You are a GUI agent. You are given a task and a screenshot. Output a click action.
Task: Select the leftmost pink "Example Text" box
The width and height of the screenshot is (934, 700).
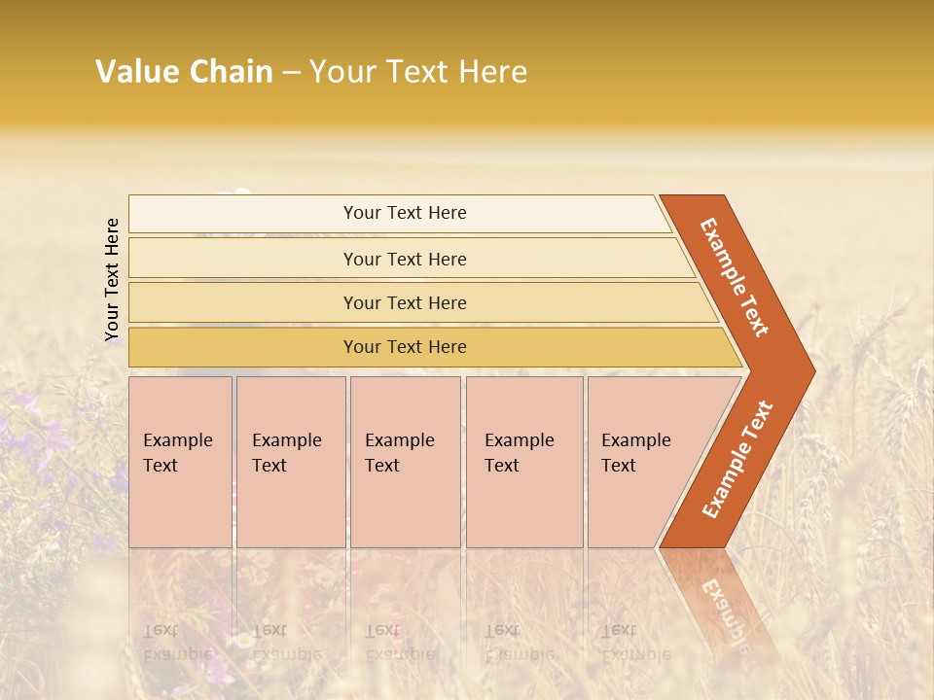(x=180, y=461)
